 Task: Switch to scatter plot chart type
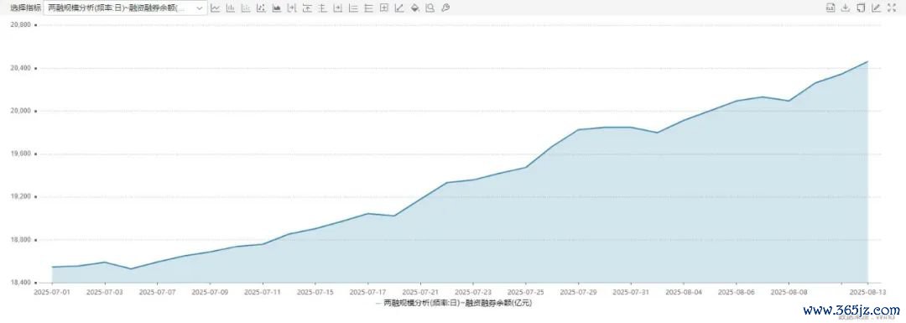[x=261, y=8]
